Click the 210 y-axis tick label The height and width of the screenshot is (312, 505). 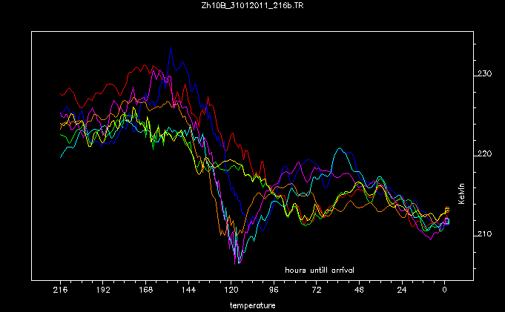pyautogui.click(x=485, y=234)
